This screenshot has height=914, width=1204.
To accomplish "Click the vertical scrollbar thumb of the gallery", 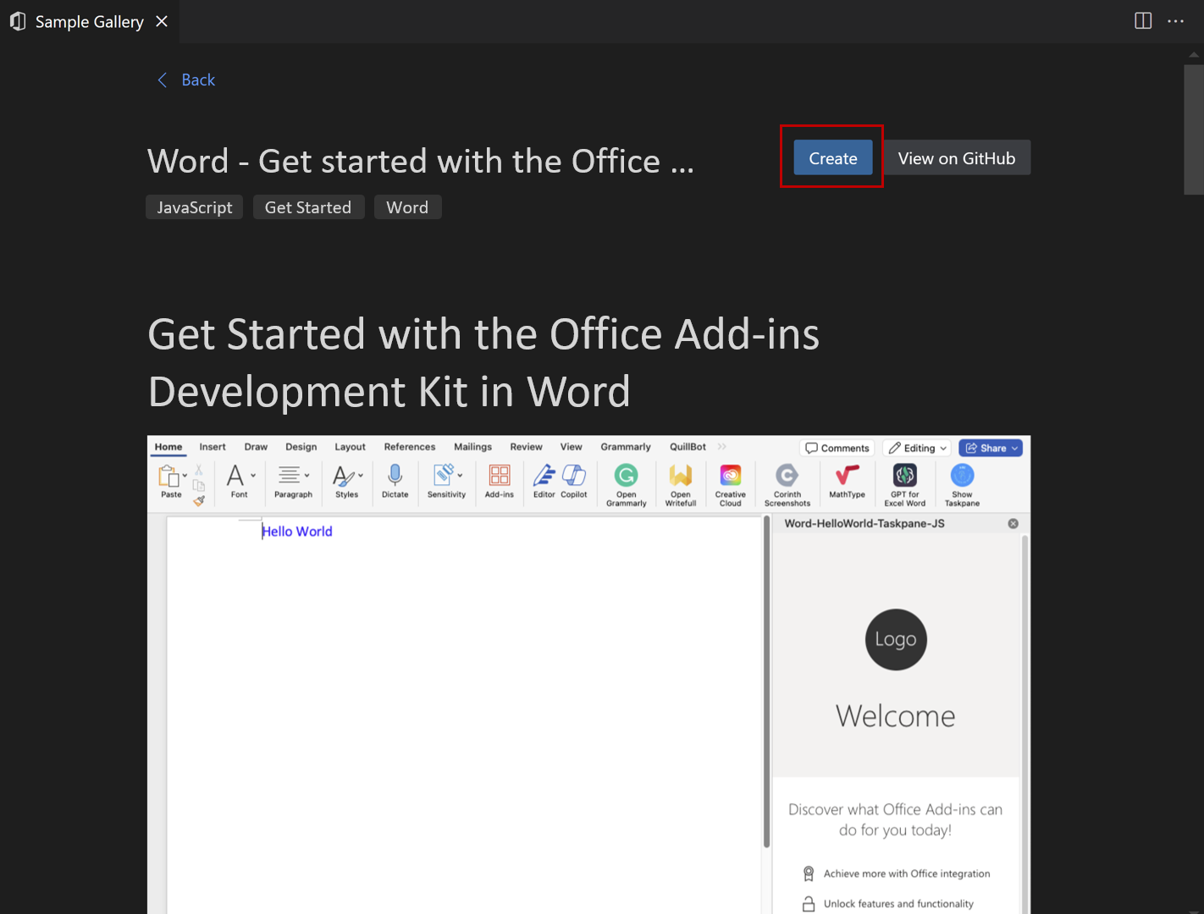I will click(x=1194, y=129).
